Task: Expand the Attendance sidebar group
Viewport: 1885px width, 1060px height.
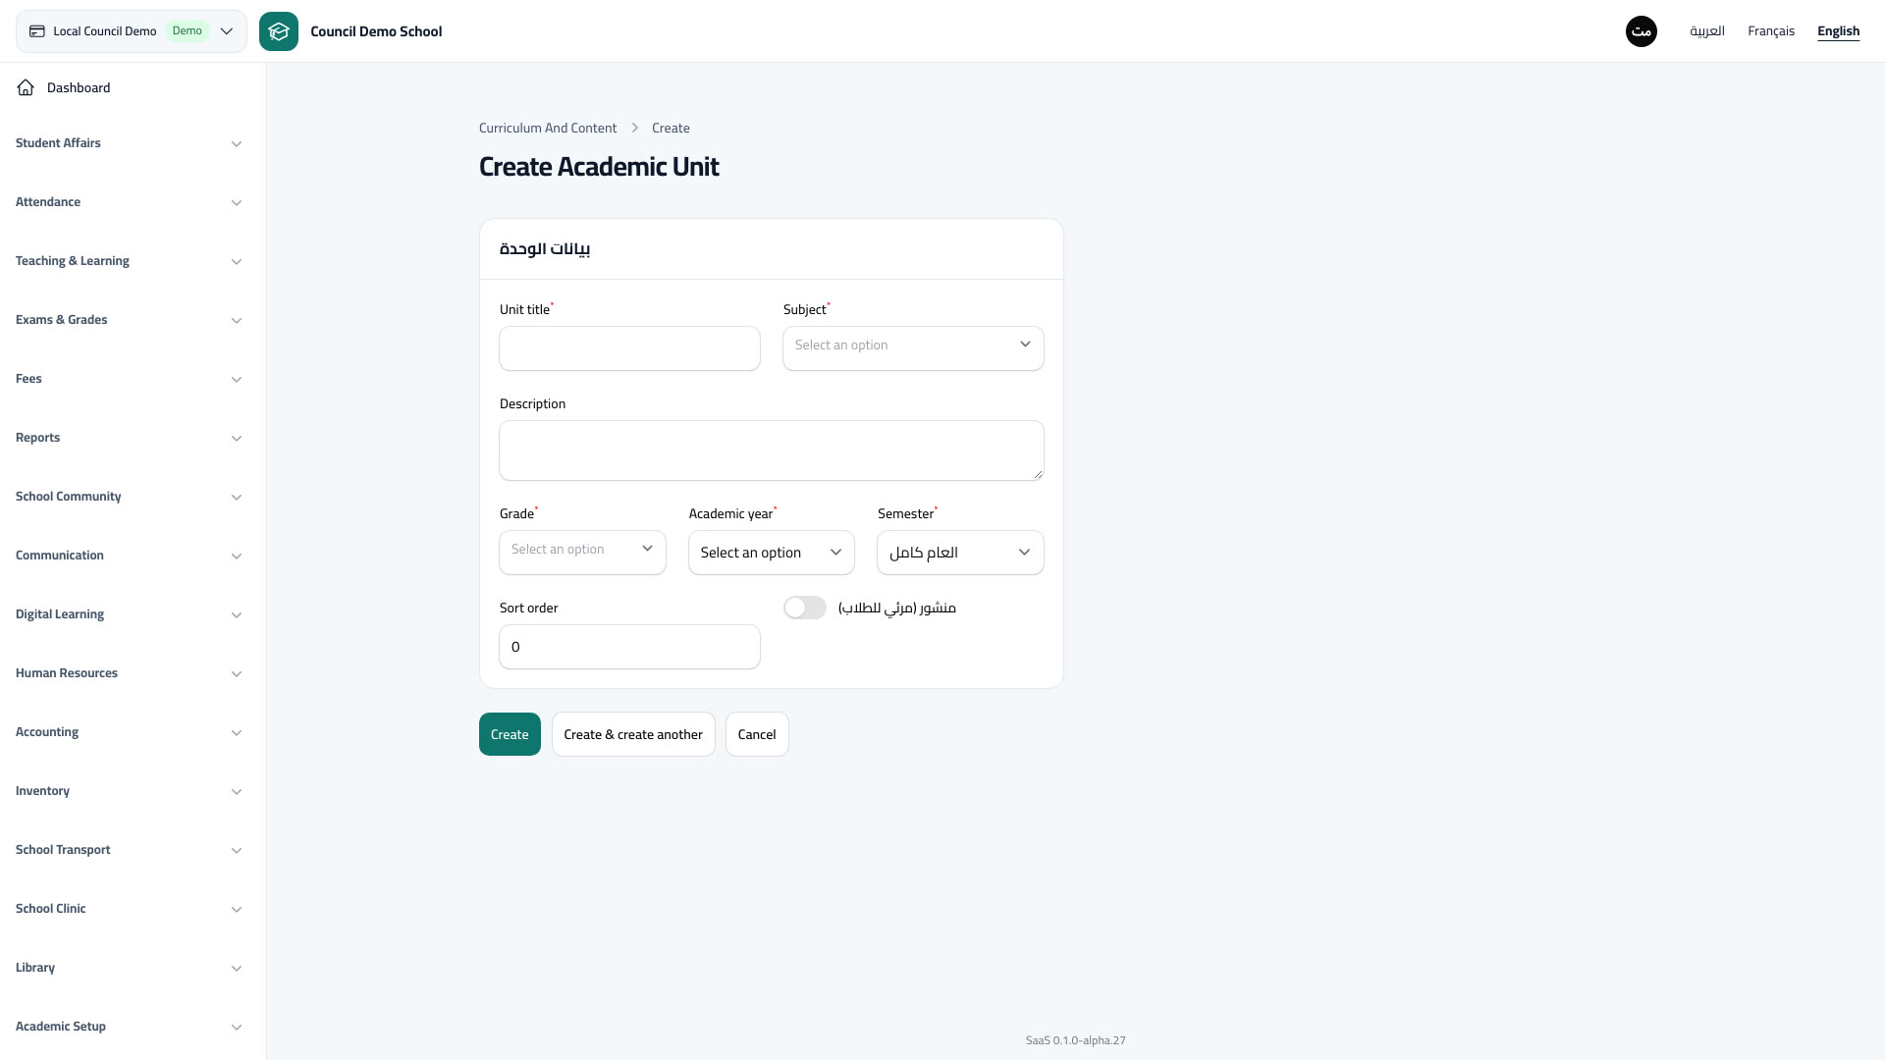Action: (129, 202)
